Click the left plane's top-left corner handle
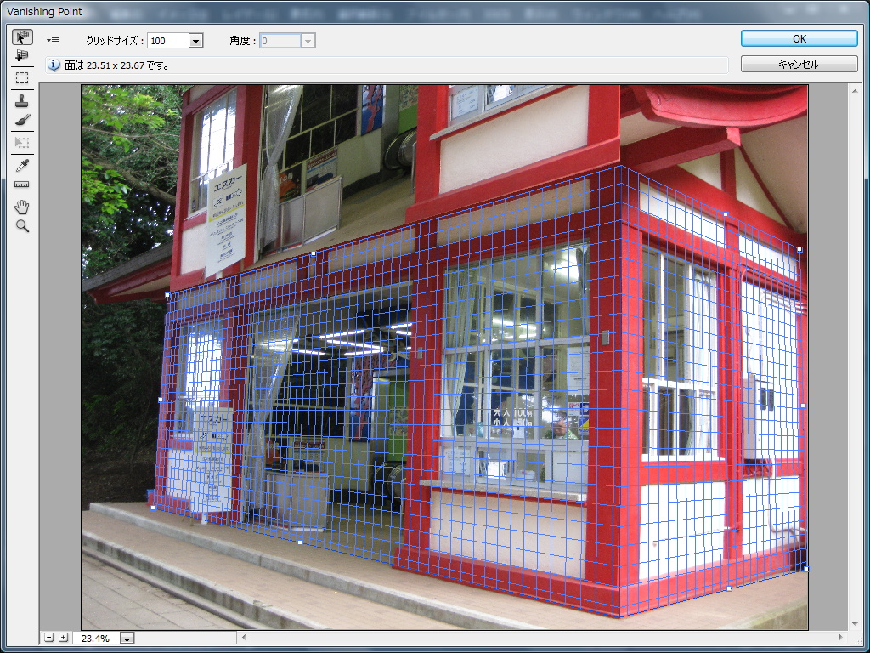 point(167,295)
